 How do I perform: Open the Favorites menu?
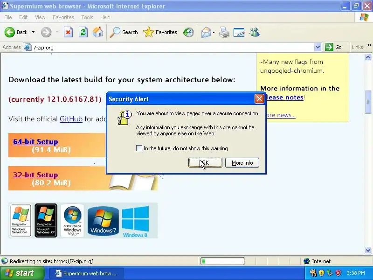pyautogui.click(x=63, y=17)
